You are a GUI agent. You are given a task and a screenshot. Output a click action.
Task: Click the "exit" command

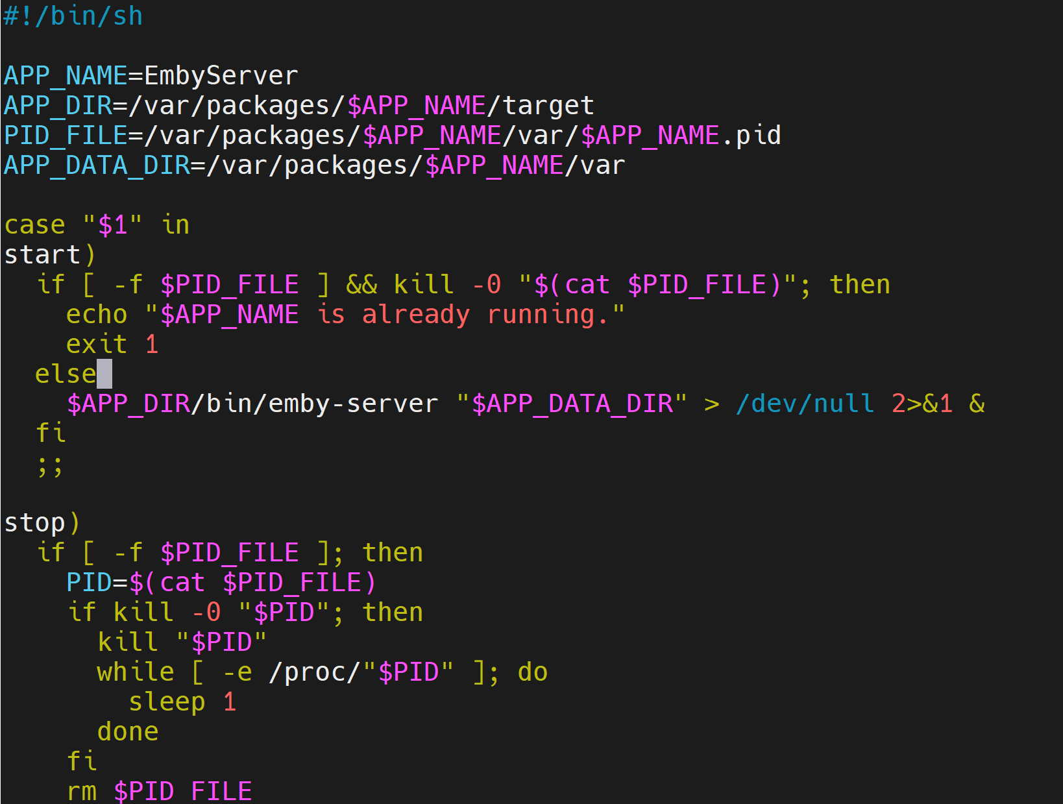coord(97,345)
